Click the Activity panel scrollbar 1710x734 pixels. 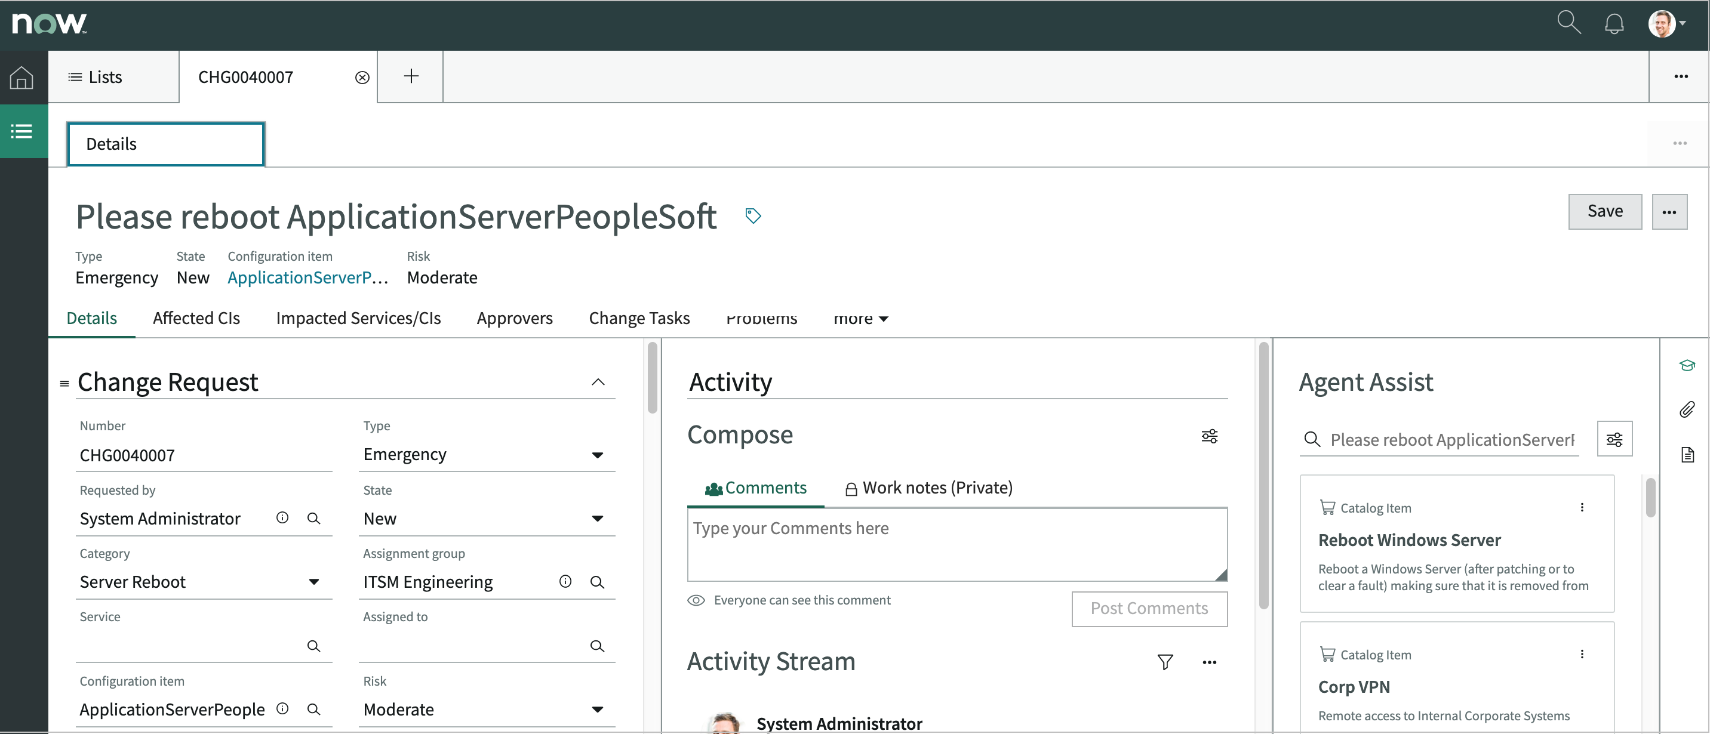[x=1263, y=475]
